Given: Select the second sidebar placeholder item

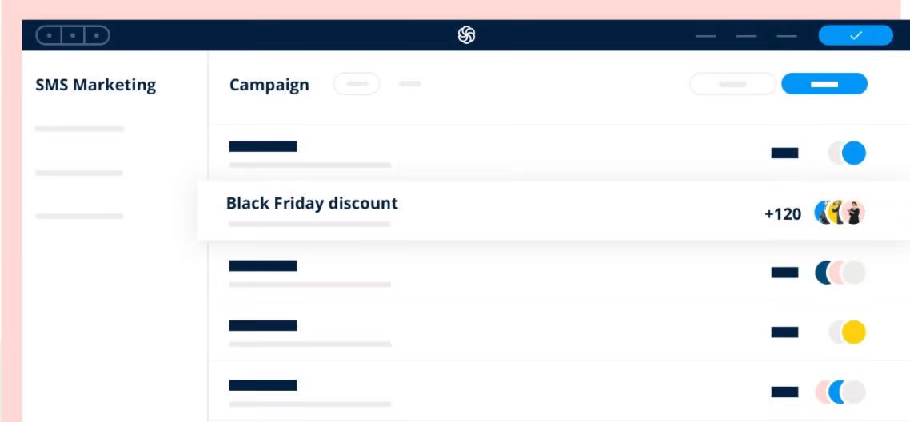Looking at the screenshot, I should coord(79,173).
